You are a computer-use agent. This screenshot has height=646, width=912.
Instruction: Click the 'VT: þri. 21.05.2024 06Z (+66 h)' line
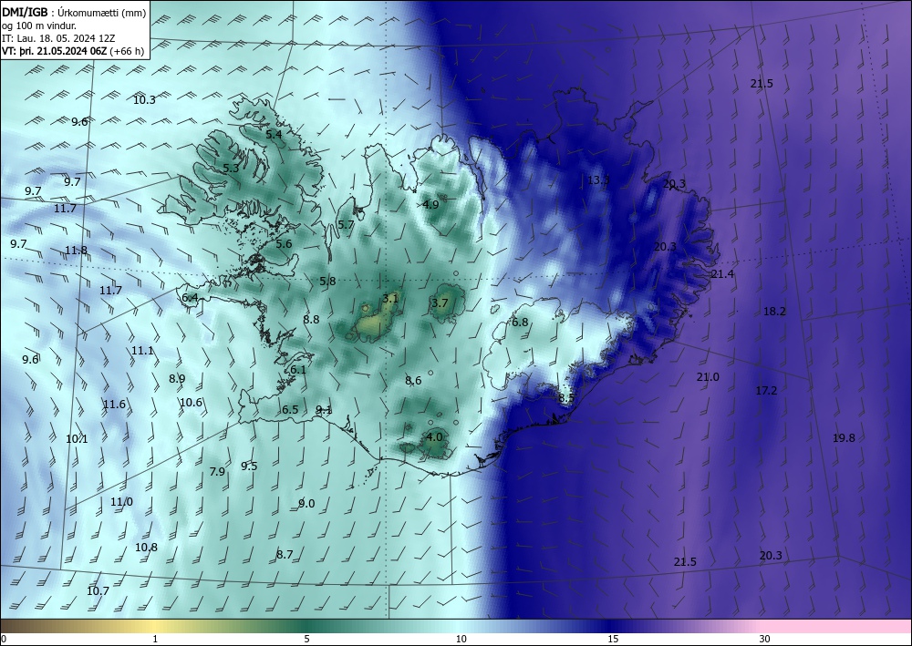click(x=73, y=50)
